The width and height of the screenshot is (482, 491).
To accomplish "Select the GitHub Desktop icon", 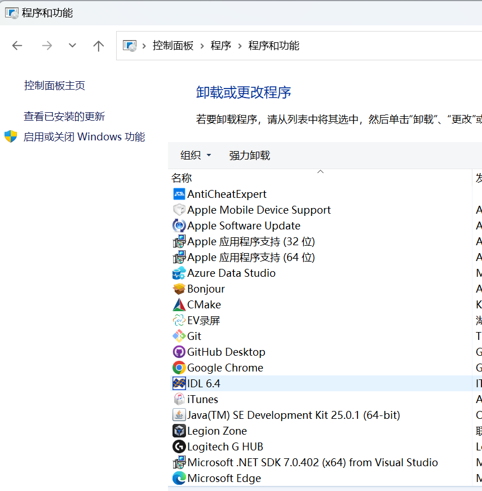I will (x=179, y=352).
